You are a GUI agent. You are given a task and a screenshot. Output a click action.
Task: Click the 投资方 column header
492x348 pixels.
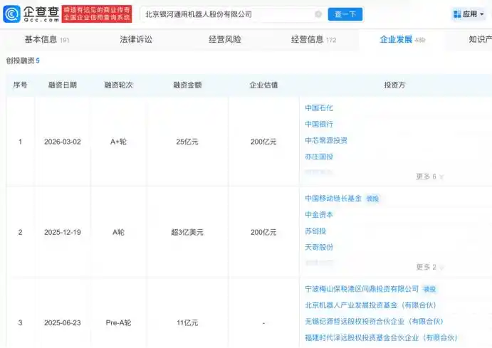(394, 85)
